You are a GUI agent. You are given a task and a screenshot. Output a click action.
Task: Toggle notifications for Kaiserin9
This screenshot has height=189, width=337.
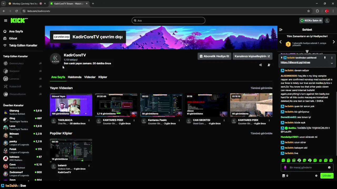click(40, 86)
